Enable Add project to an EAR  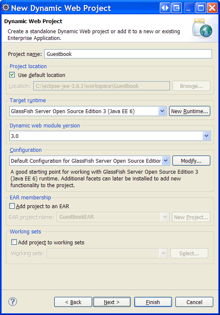(12, 206)
